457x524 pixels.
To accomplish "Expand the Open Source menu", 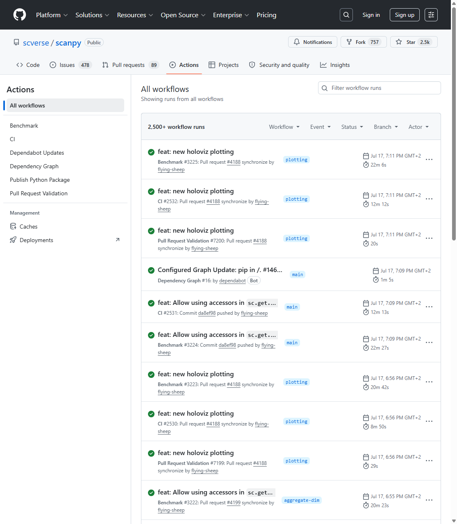I will [183, 15].
